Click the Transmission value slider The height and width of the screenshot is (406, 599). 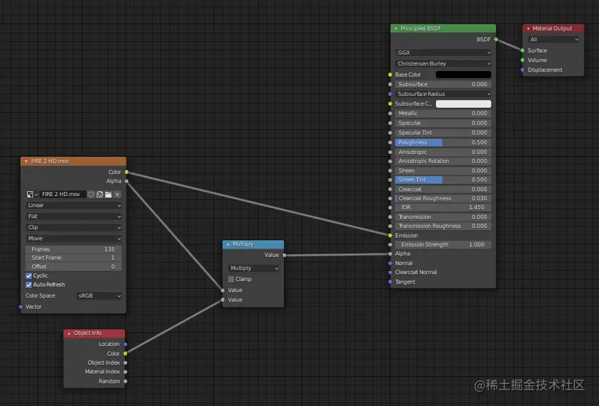click(443, 217)
